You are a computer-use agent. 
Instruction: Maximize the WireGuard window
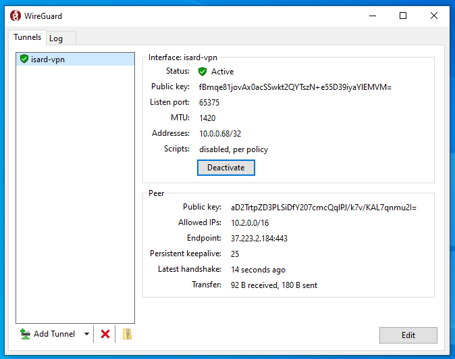tap(403, 16)
